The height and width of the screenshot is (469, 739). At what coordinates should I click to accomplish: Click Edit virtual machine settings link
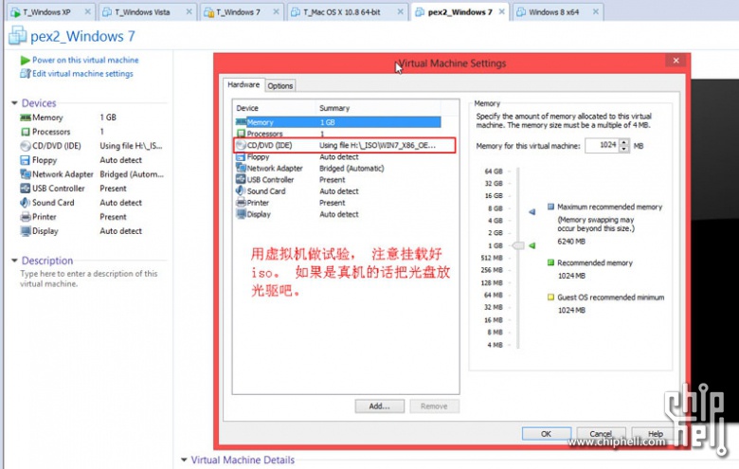82,74
